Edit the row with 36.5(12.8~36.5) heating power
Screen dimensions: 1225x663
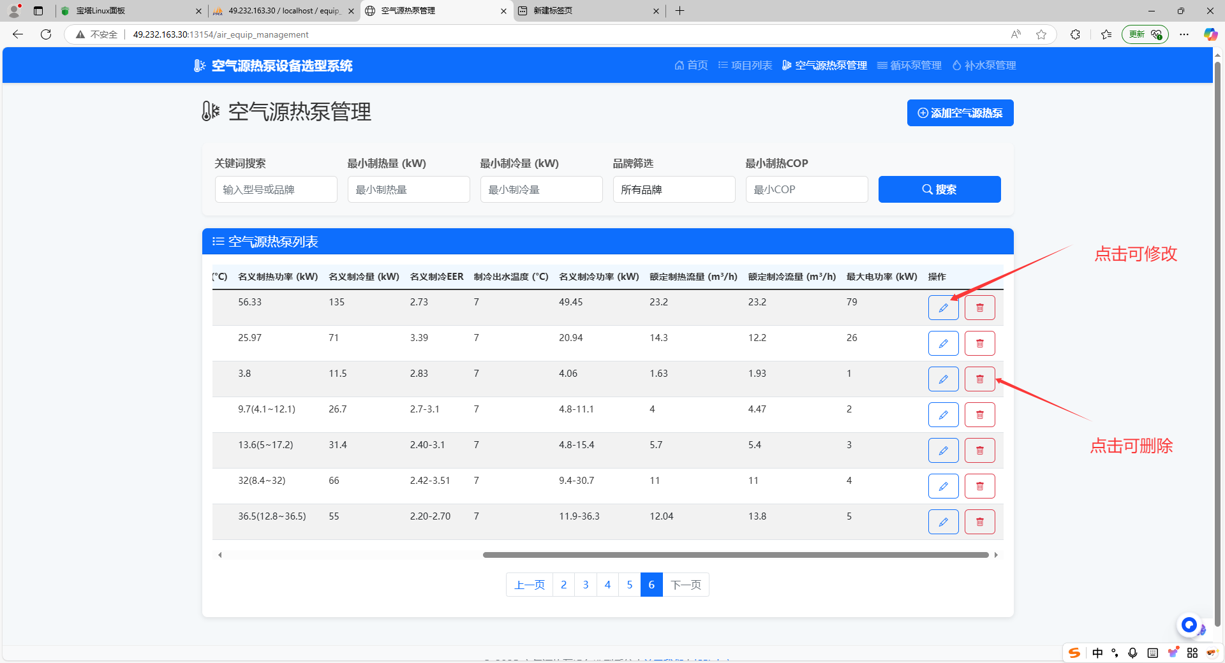click(x=943, y=522)
